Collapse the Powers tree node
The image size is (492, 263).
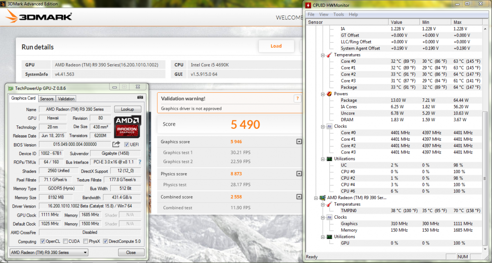coord(323,94)
